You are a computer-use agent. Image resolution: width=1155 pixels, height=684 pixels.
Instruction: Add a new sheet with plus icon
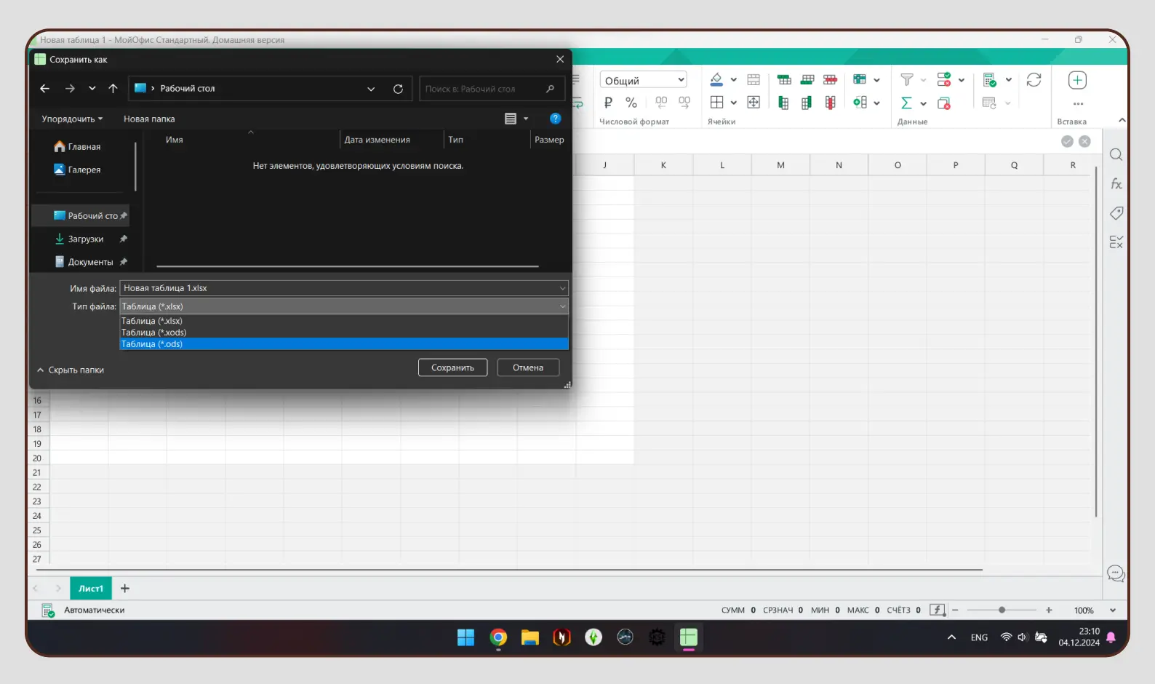[124, 588]
